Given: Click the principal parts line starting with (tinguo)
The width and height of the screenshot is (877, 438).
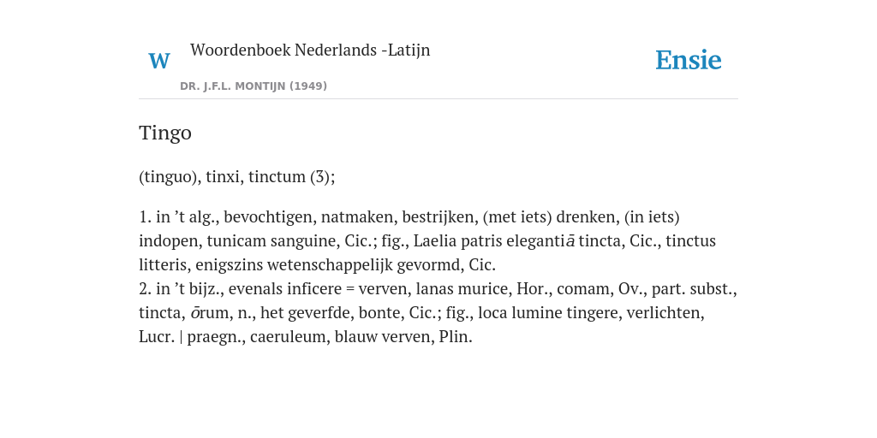Looking at the screenshot, I should coord(237,176).
